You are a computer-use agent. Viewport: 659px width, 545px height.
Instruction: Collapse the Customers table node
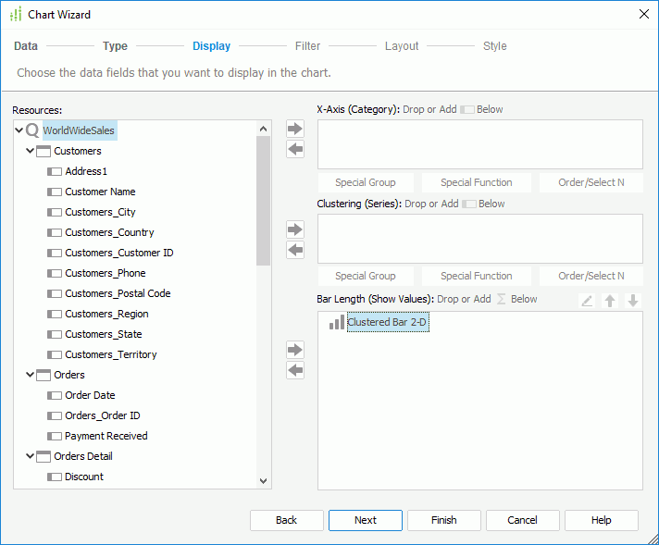(31, 151)
